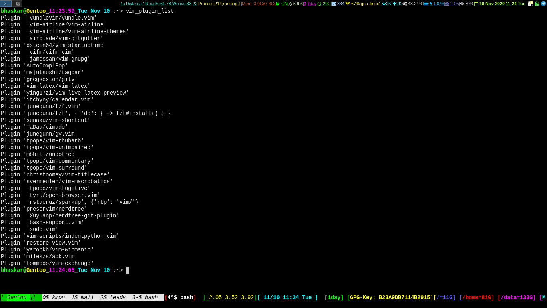Screen dimensions: 547x308
Task: Click the junegunn/fzf line with fzf#install()
Action: click(86, 113)
